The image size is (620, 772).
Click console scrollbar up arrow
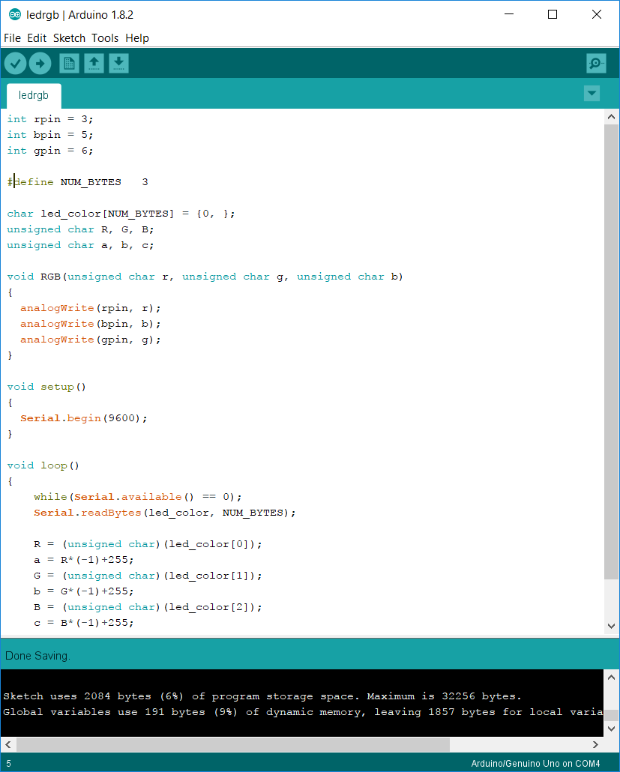(611, 678)
